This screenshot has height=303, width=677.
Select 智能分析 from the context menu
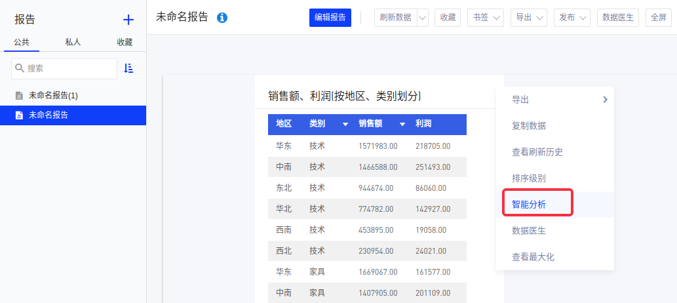click(x=529, y=205)
